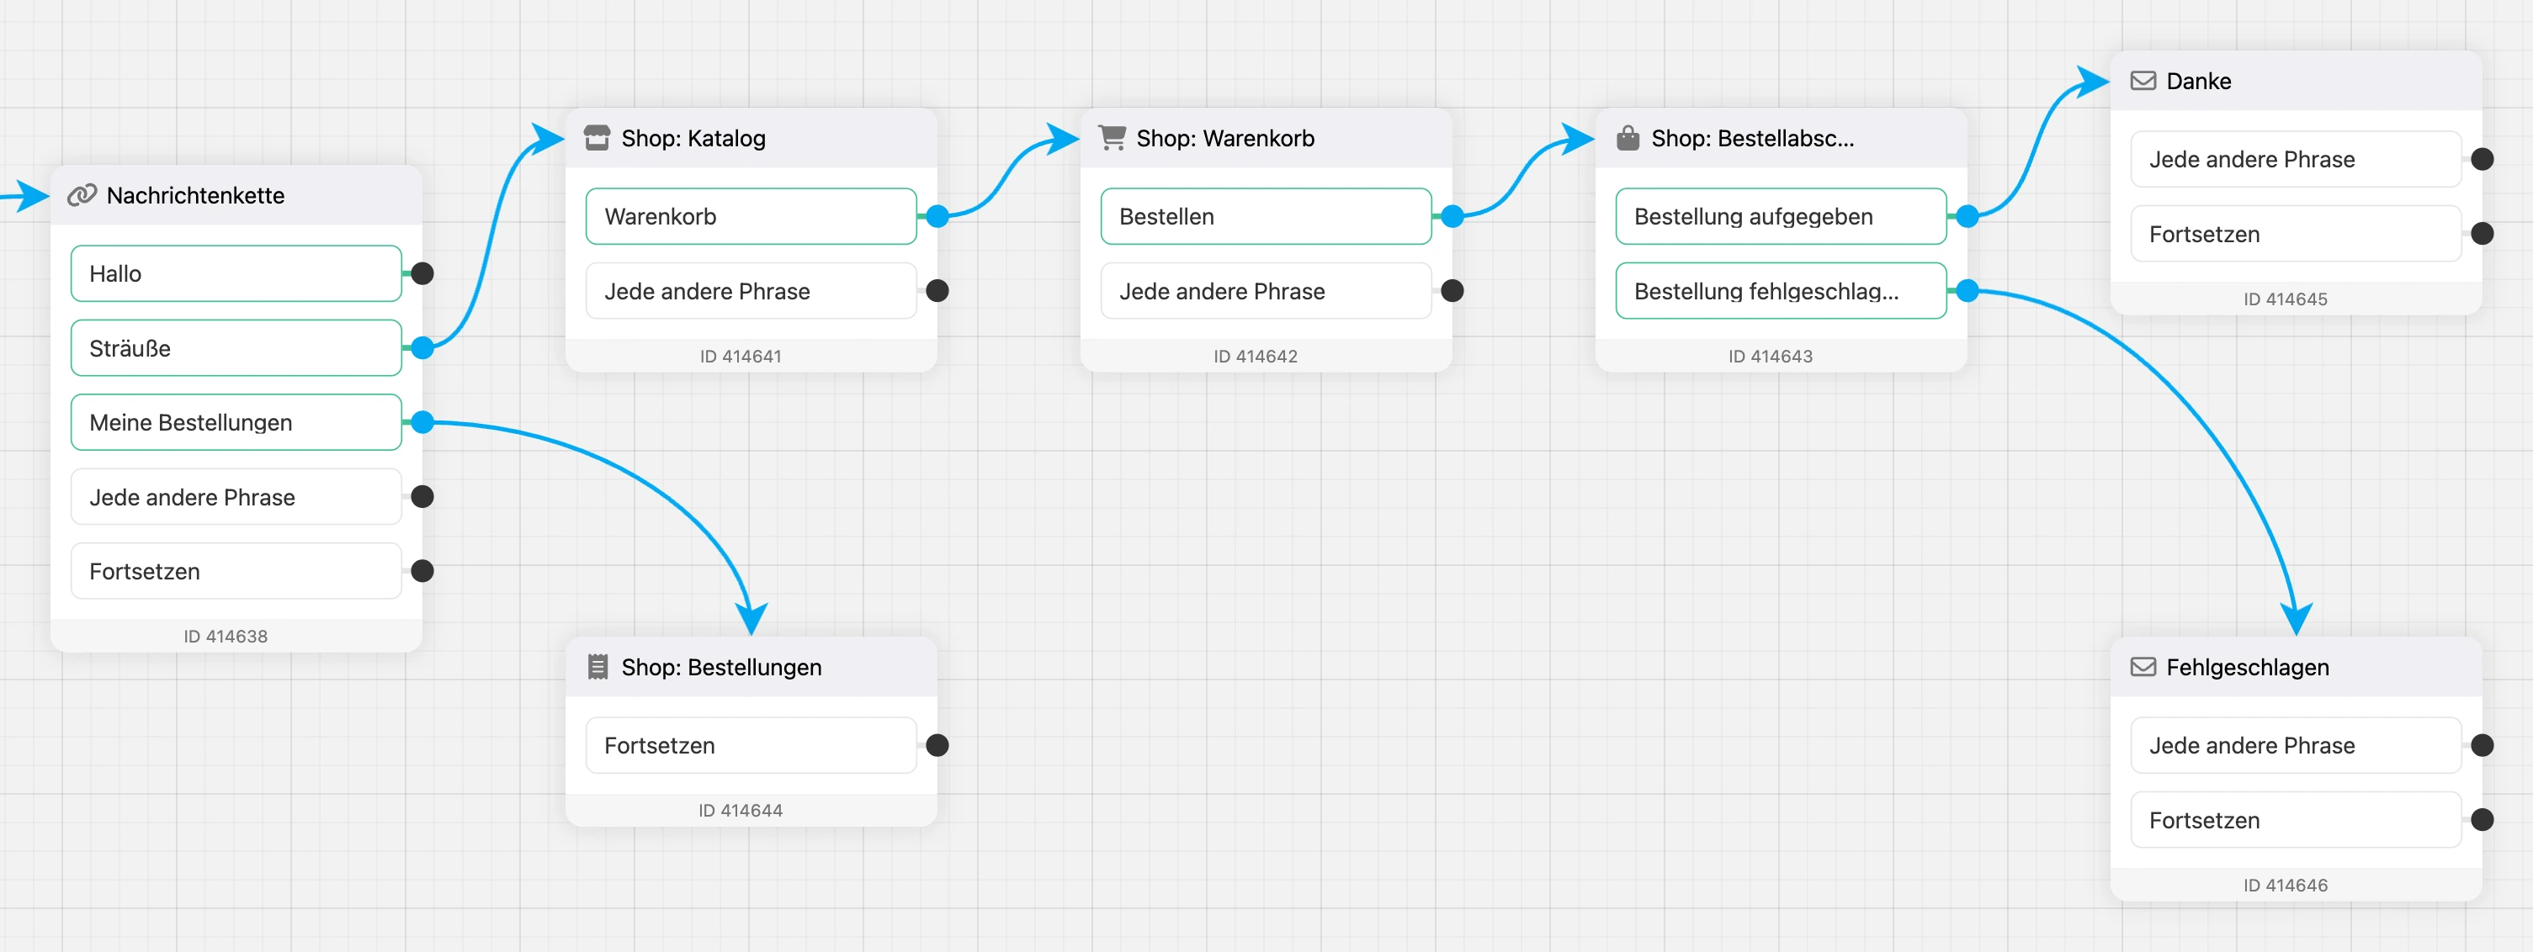This screenshot has height=952, width=2533.
Task: Click the receipt icon of Shop: Bestellungen
Action: pos(597,666)
